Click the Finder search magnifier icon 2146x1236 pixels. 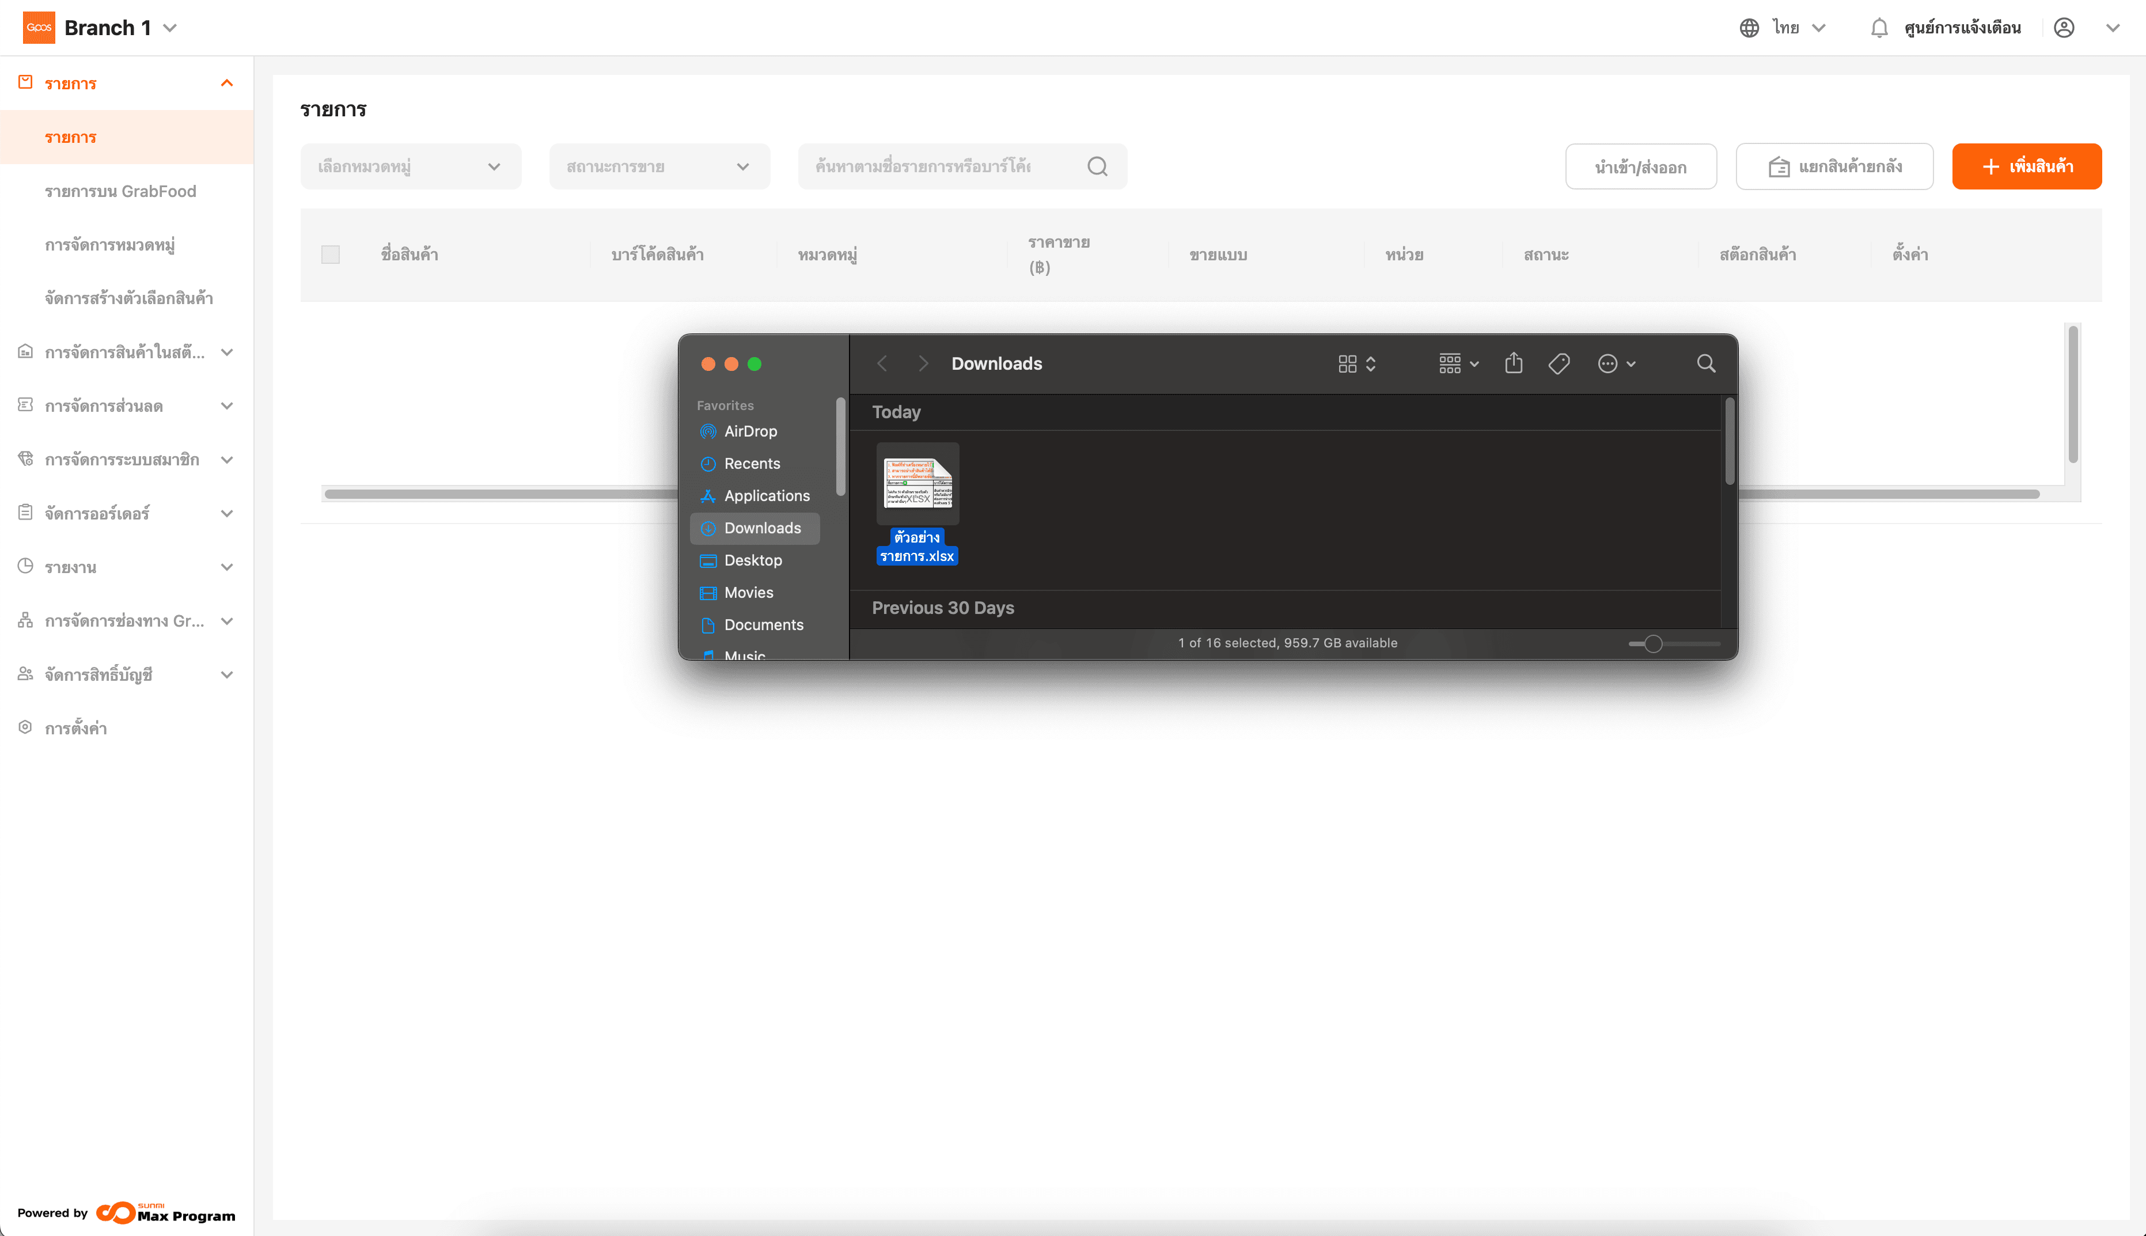click(x=1705, y=363)
